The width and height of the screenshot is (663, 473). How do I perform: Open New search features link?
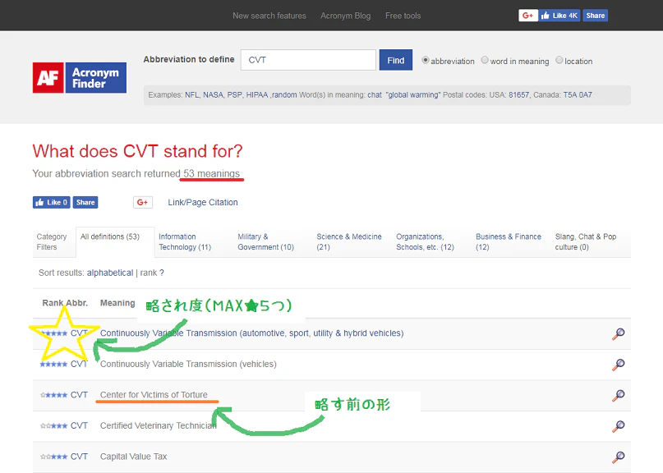point(269,16)
